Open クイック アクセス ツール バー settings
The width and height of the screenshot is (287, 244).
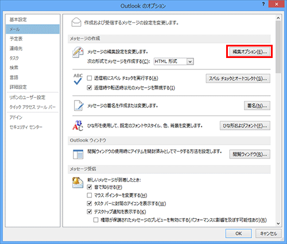pos(33,107)
